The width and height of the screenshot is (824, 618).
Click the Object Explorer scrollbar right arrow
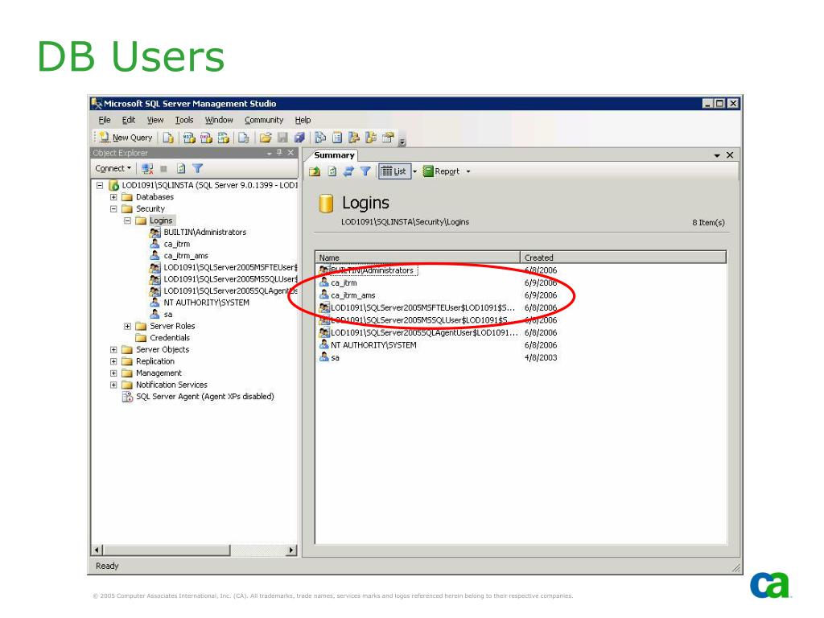coord(292,550)
